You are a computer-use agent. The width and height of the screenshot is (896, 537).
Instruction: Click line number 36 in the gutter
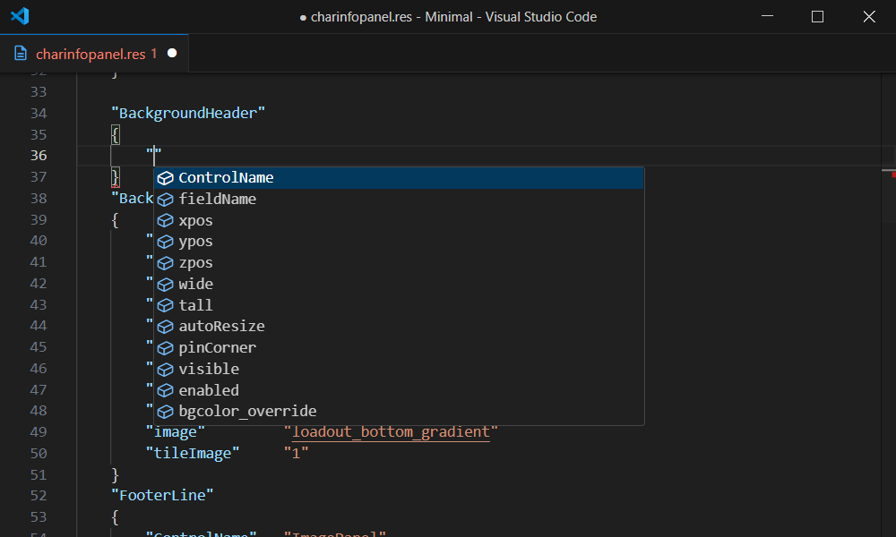39,155
